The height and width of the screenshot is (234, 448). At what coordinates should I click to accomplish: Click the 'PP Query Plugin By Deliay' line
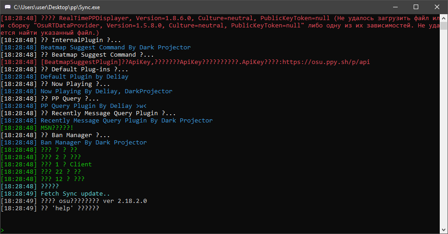coord(74,106)
